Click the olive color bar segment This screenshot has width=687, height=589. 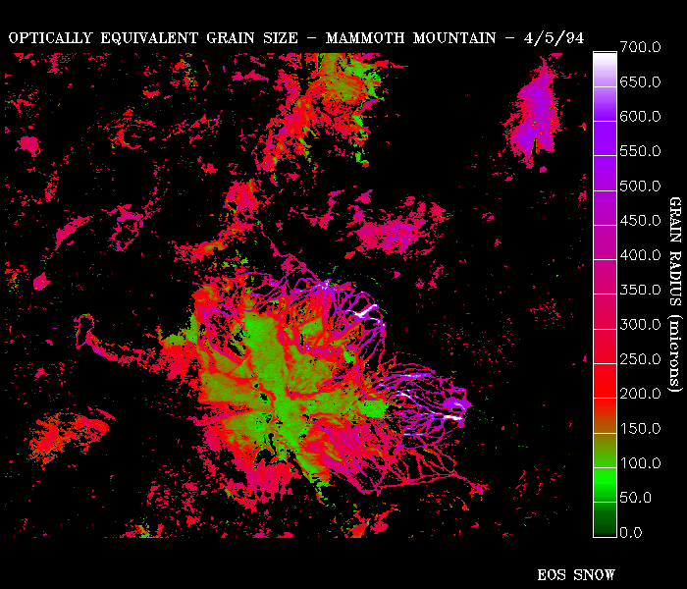[606, 447]
